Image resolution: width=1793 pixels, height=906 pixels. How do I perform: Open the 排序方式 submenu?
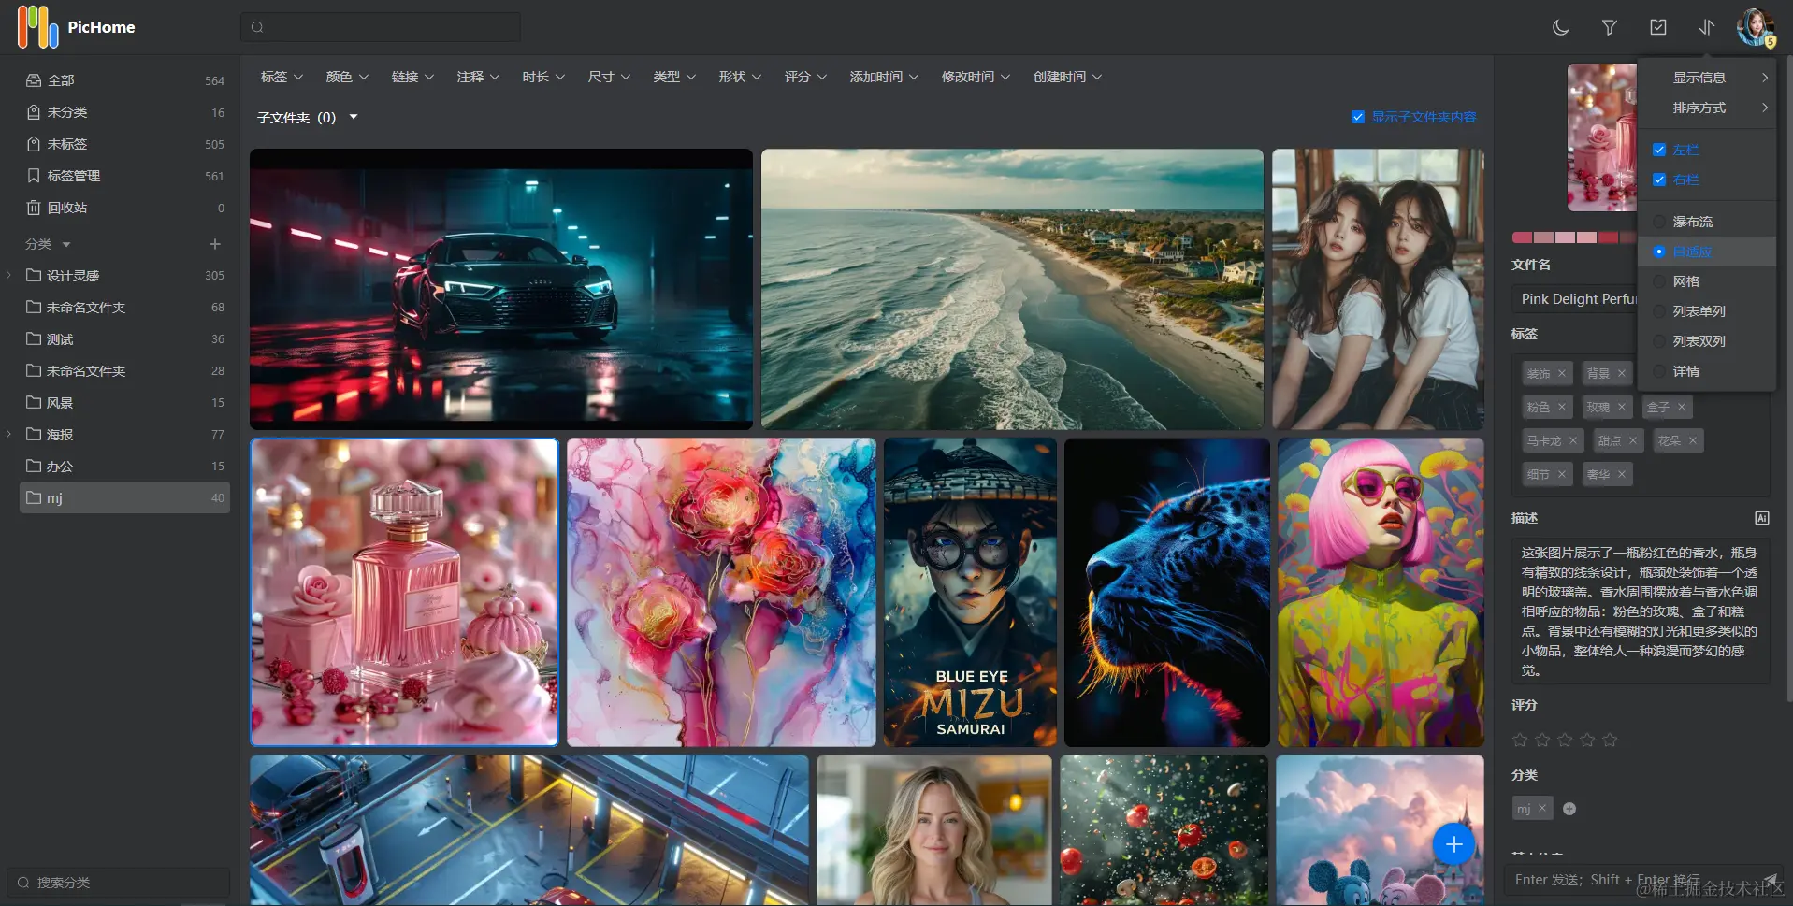(1707, 108)
